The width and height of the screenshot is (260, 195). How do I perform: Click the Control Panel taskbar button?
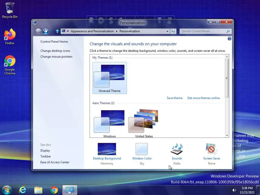click(70, 190)
